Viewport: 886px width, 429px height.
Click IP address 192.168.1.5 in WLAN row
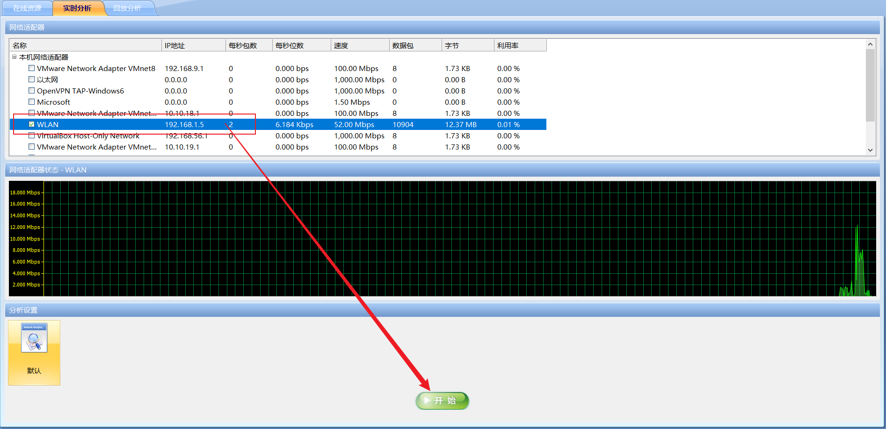point(184,124)
